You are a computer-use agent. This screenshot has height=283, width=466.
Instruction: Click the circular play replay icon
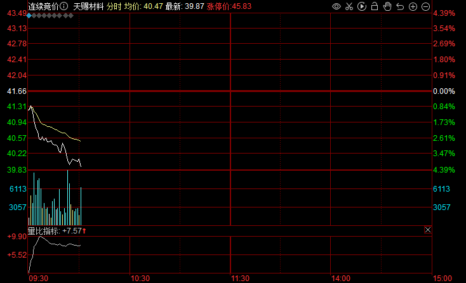click(x=362, y=6)
